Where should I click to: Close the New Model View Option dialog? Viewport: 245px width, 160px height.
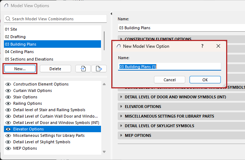[x=218, y=46]
